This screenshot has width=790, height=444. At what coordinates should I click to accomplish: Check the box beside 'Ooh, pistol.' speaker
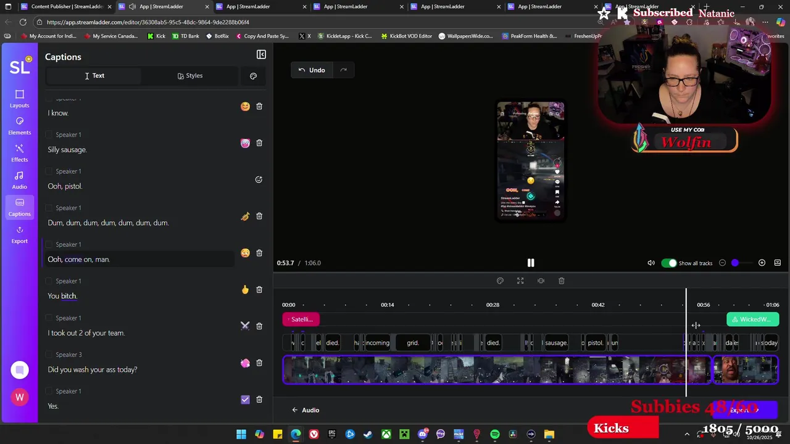click(49, 171)
